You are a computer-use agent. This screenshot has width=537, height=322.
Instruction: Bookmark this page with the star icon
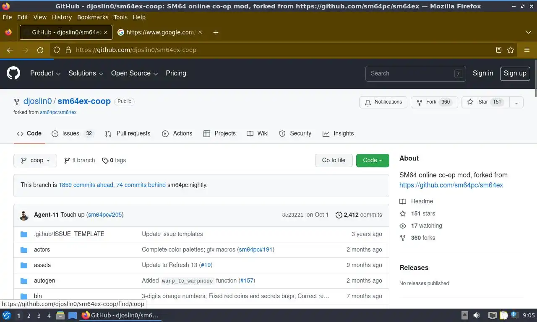coord(511,50)
